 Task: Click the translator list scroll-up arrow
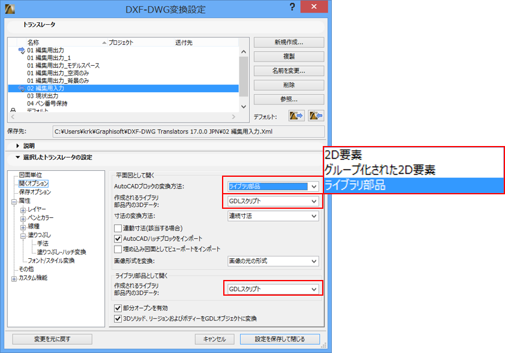pos(244,52)
